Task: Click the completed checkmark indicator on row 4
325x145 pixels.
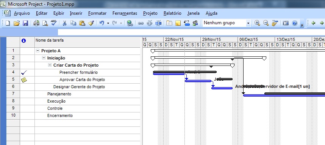Action: (x=24, y=73)
